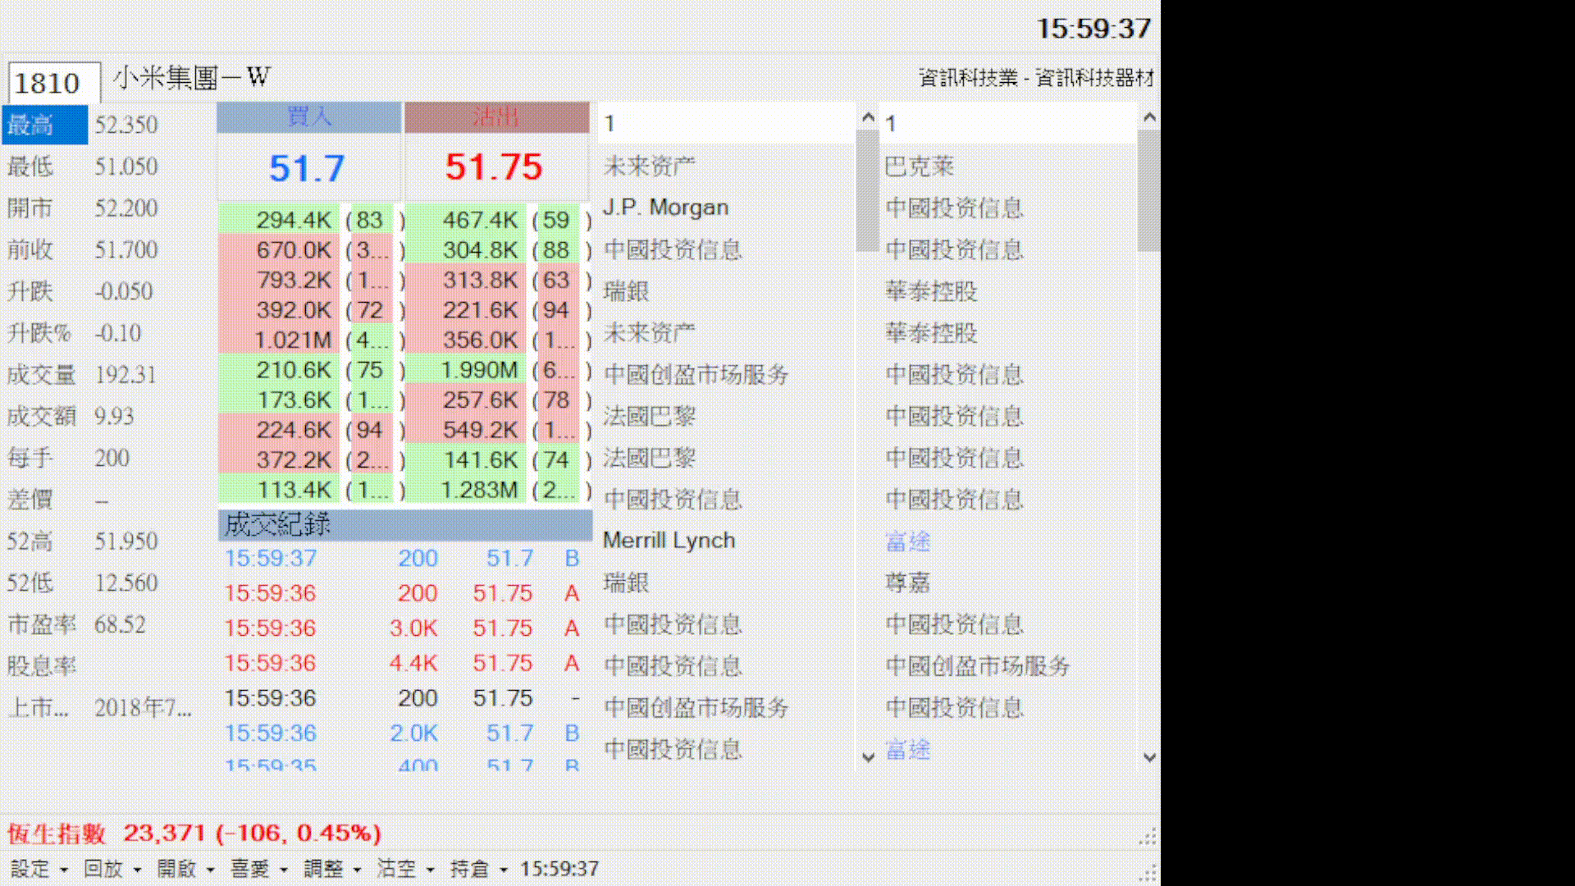
Task: Click the 最低 value 51.050
Action: tap(126, 167)
